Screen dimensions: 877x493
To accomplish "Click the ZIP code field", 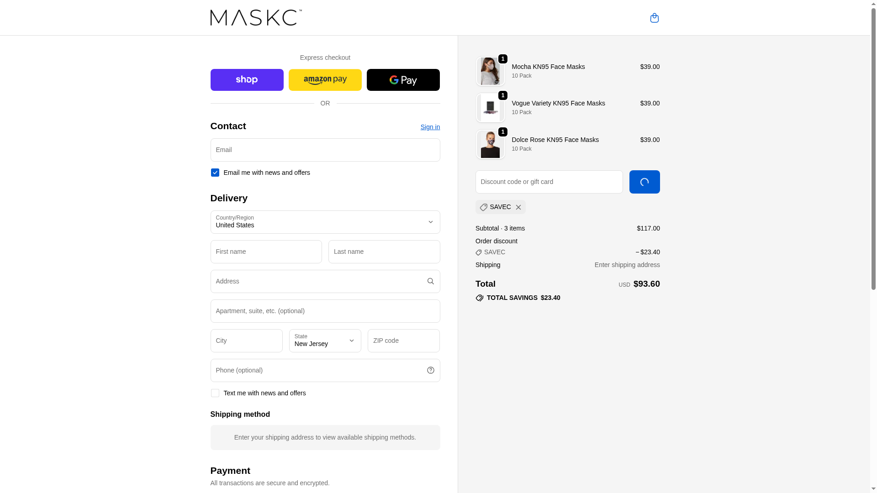I will point(403,341).
